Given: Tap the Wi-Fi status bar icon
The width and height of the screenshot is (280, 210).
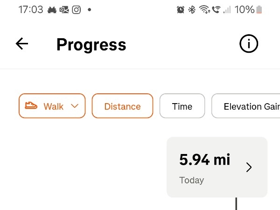Looking at the screenshot, I should [204, 9].
